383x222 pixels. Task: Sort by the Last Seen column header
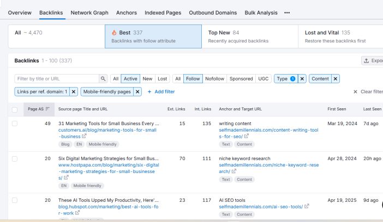pos(372,109)
